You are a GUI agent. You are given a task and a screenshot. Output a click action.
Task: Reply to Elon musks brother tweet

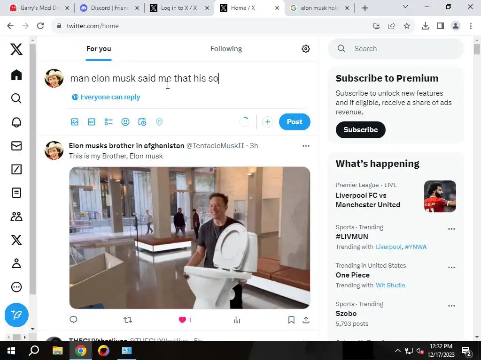[x=73, y=320]
